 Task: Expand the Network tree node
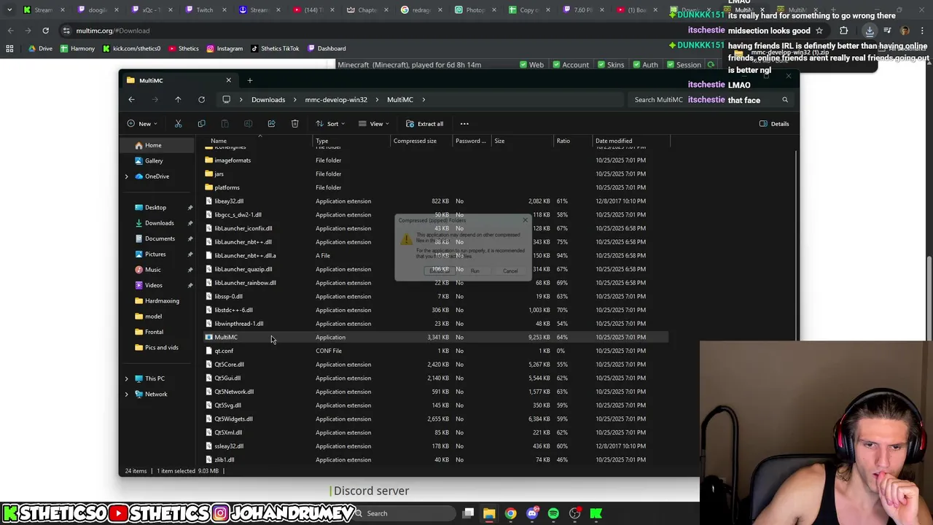coord(126,394)
